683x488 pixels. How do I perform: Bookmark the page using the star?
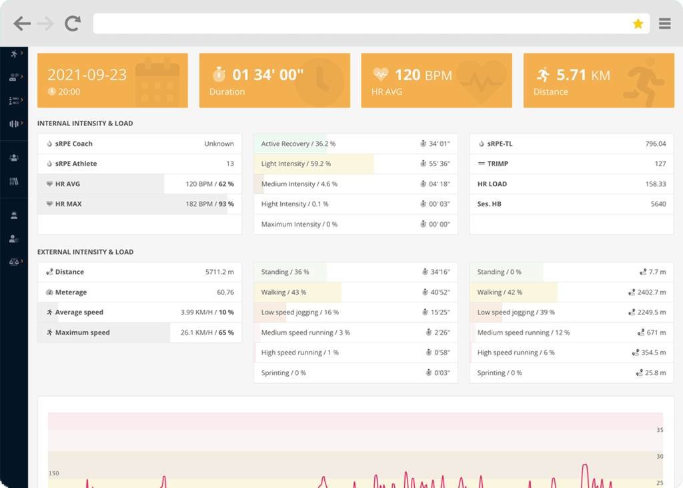click(x=638, y=23)
